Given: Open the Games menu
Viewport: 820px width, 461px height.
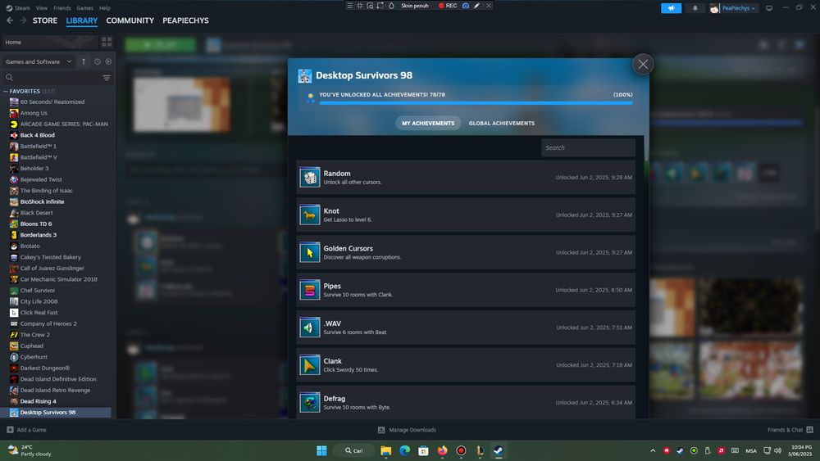Looking at the screenshot, I should [84, 8].
